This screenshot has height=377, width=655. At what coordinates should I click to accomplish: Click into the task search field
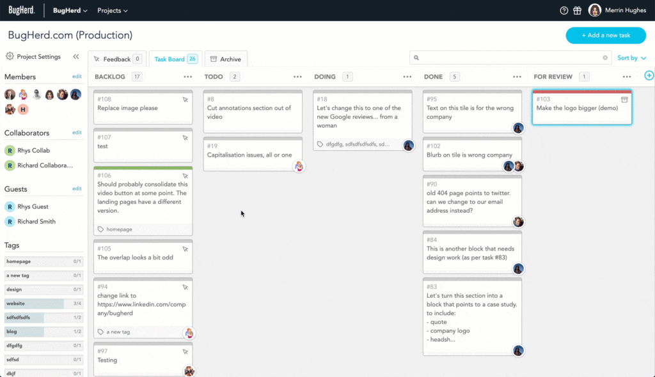point(510,58)
